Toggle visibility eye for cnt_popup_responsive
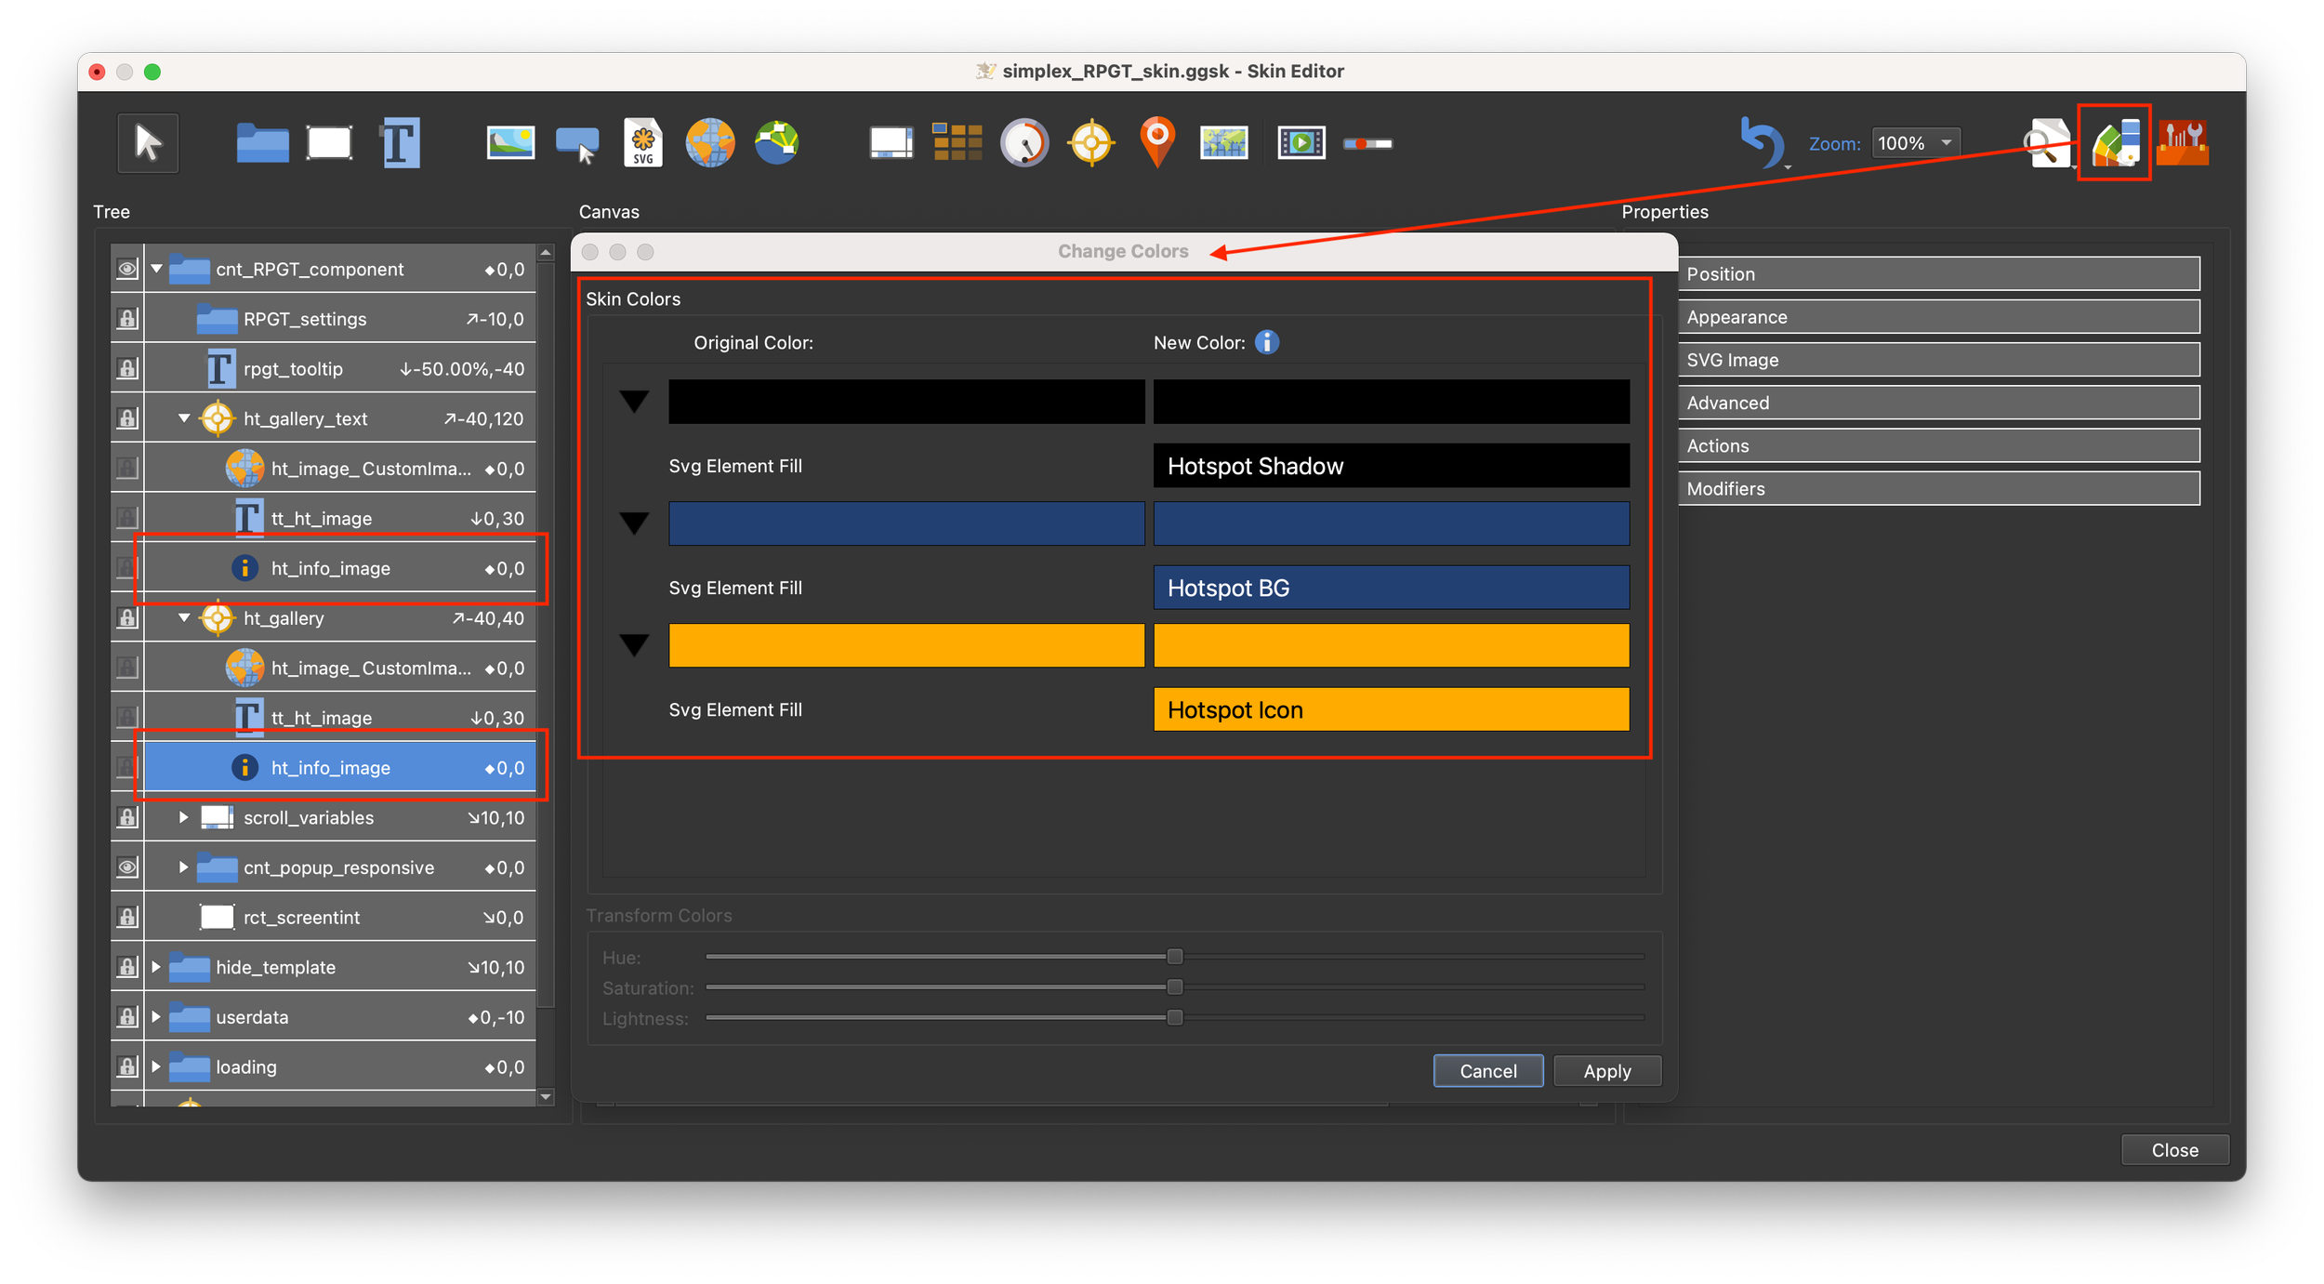Image resolution: width=2324 pixels, height=1284 pixels. tap(127, 867)
